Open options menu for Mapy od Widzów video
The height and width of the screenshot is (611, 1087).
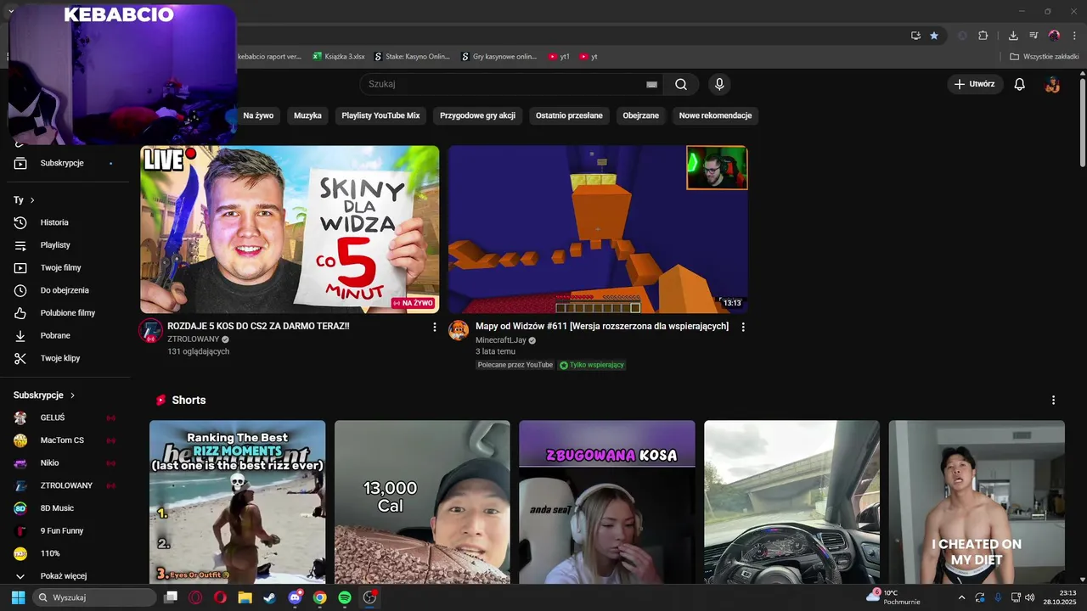click(743, 327)
